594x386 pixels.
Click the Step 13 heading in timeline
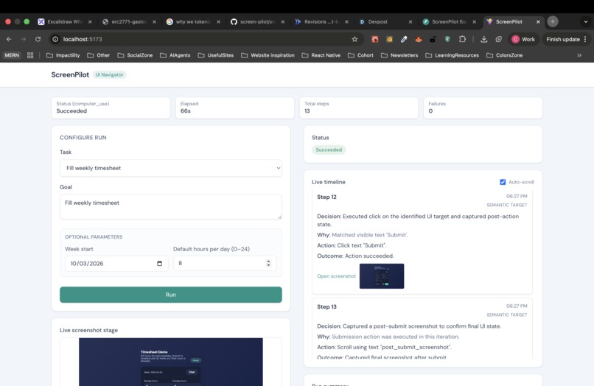(326, 307)
